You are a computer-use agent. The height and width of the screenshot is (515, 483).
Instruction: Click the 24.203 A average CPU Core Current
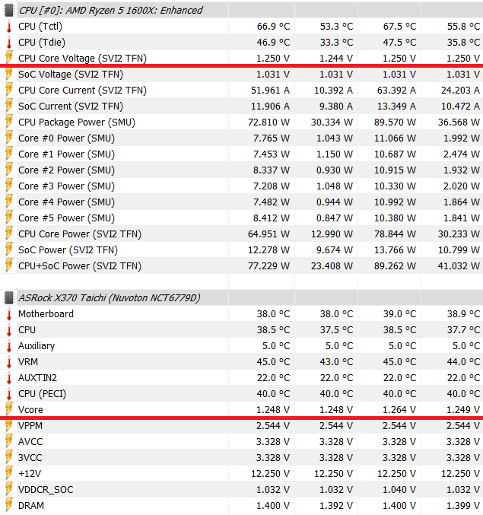(460, 91)
